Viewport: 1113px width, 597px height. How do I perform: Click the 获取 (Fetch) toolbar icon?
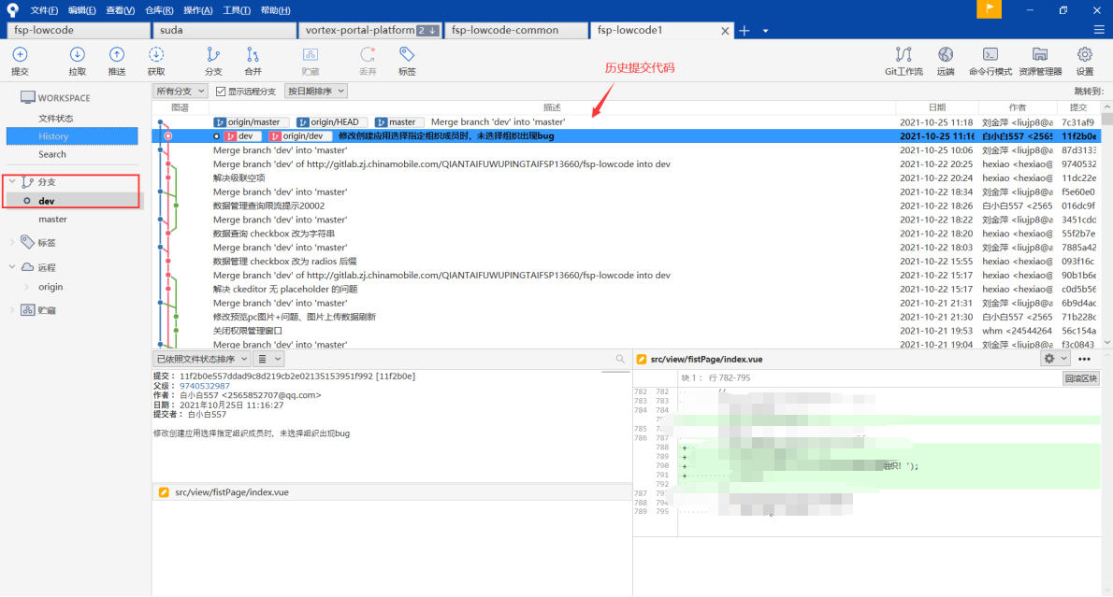(156, 61)
